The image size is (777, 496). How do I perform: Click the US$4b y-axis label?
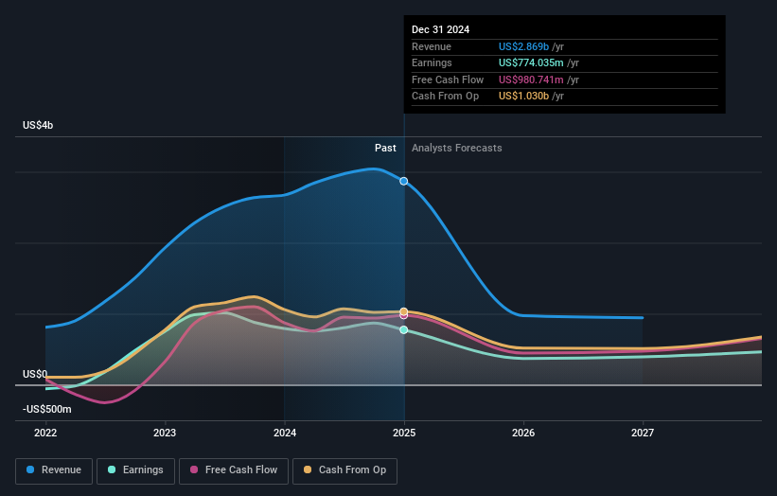[38, 125]
